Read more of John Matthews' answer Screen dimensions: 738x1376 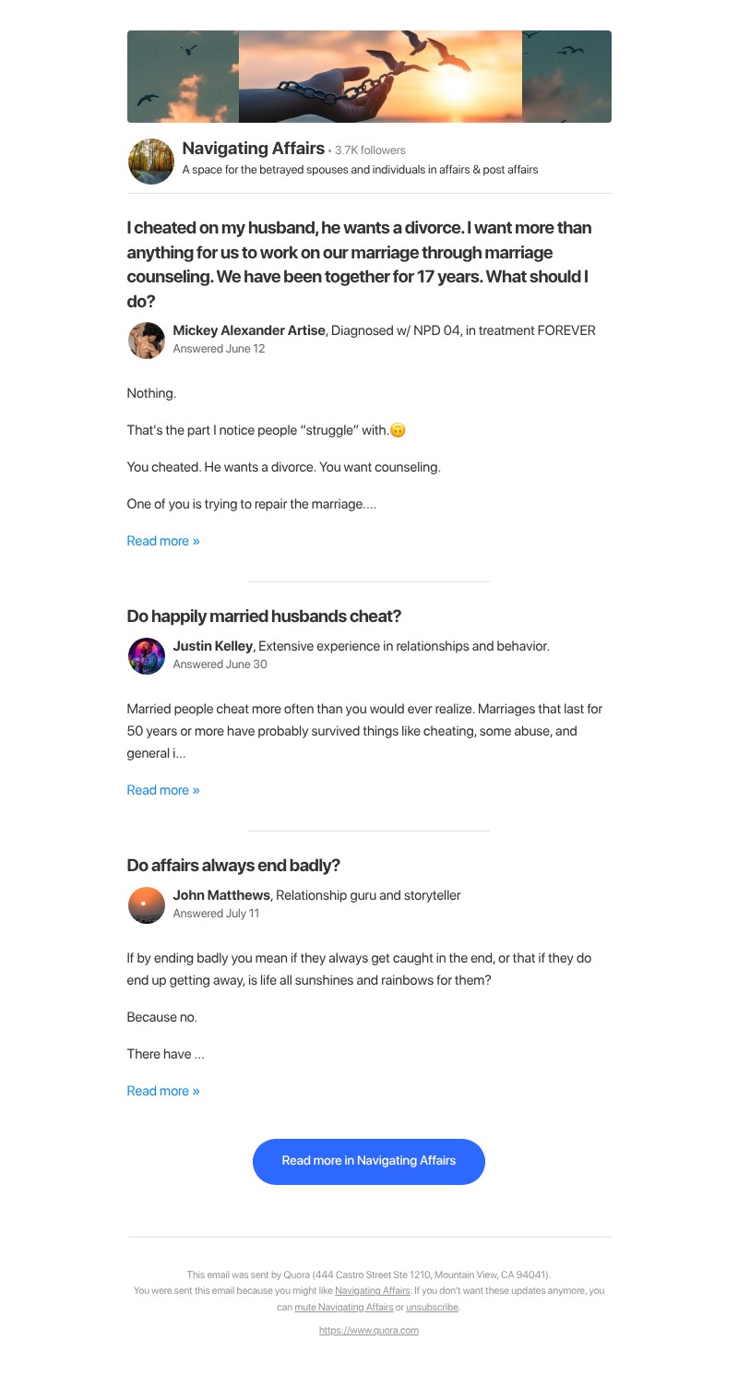(x=163, y=1091)
